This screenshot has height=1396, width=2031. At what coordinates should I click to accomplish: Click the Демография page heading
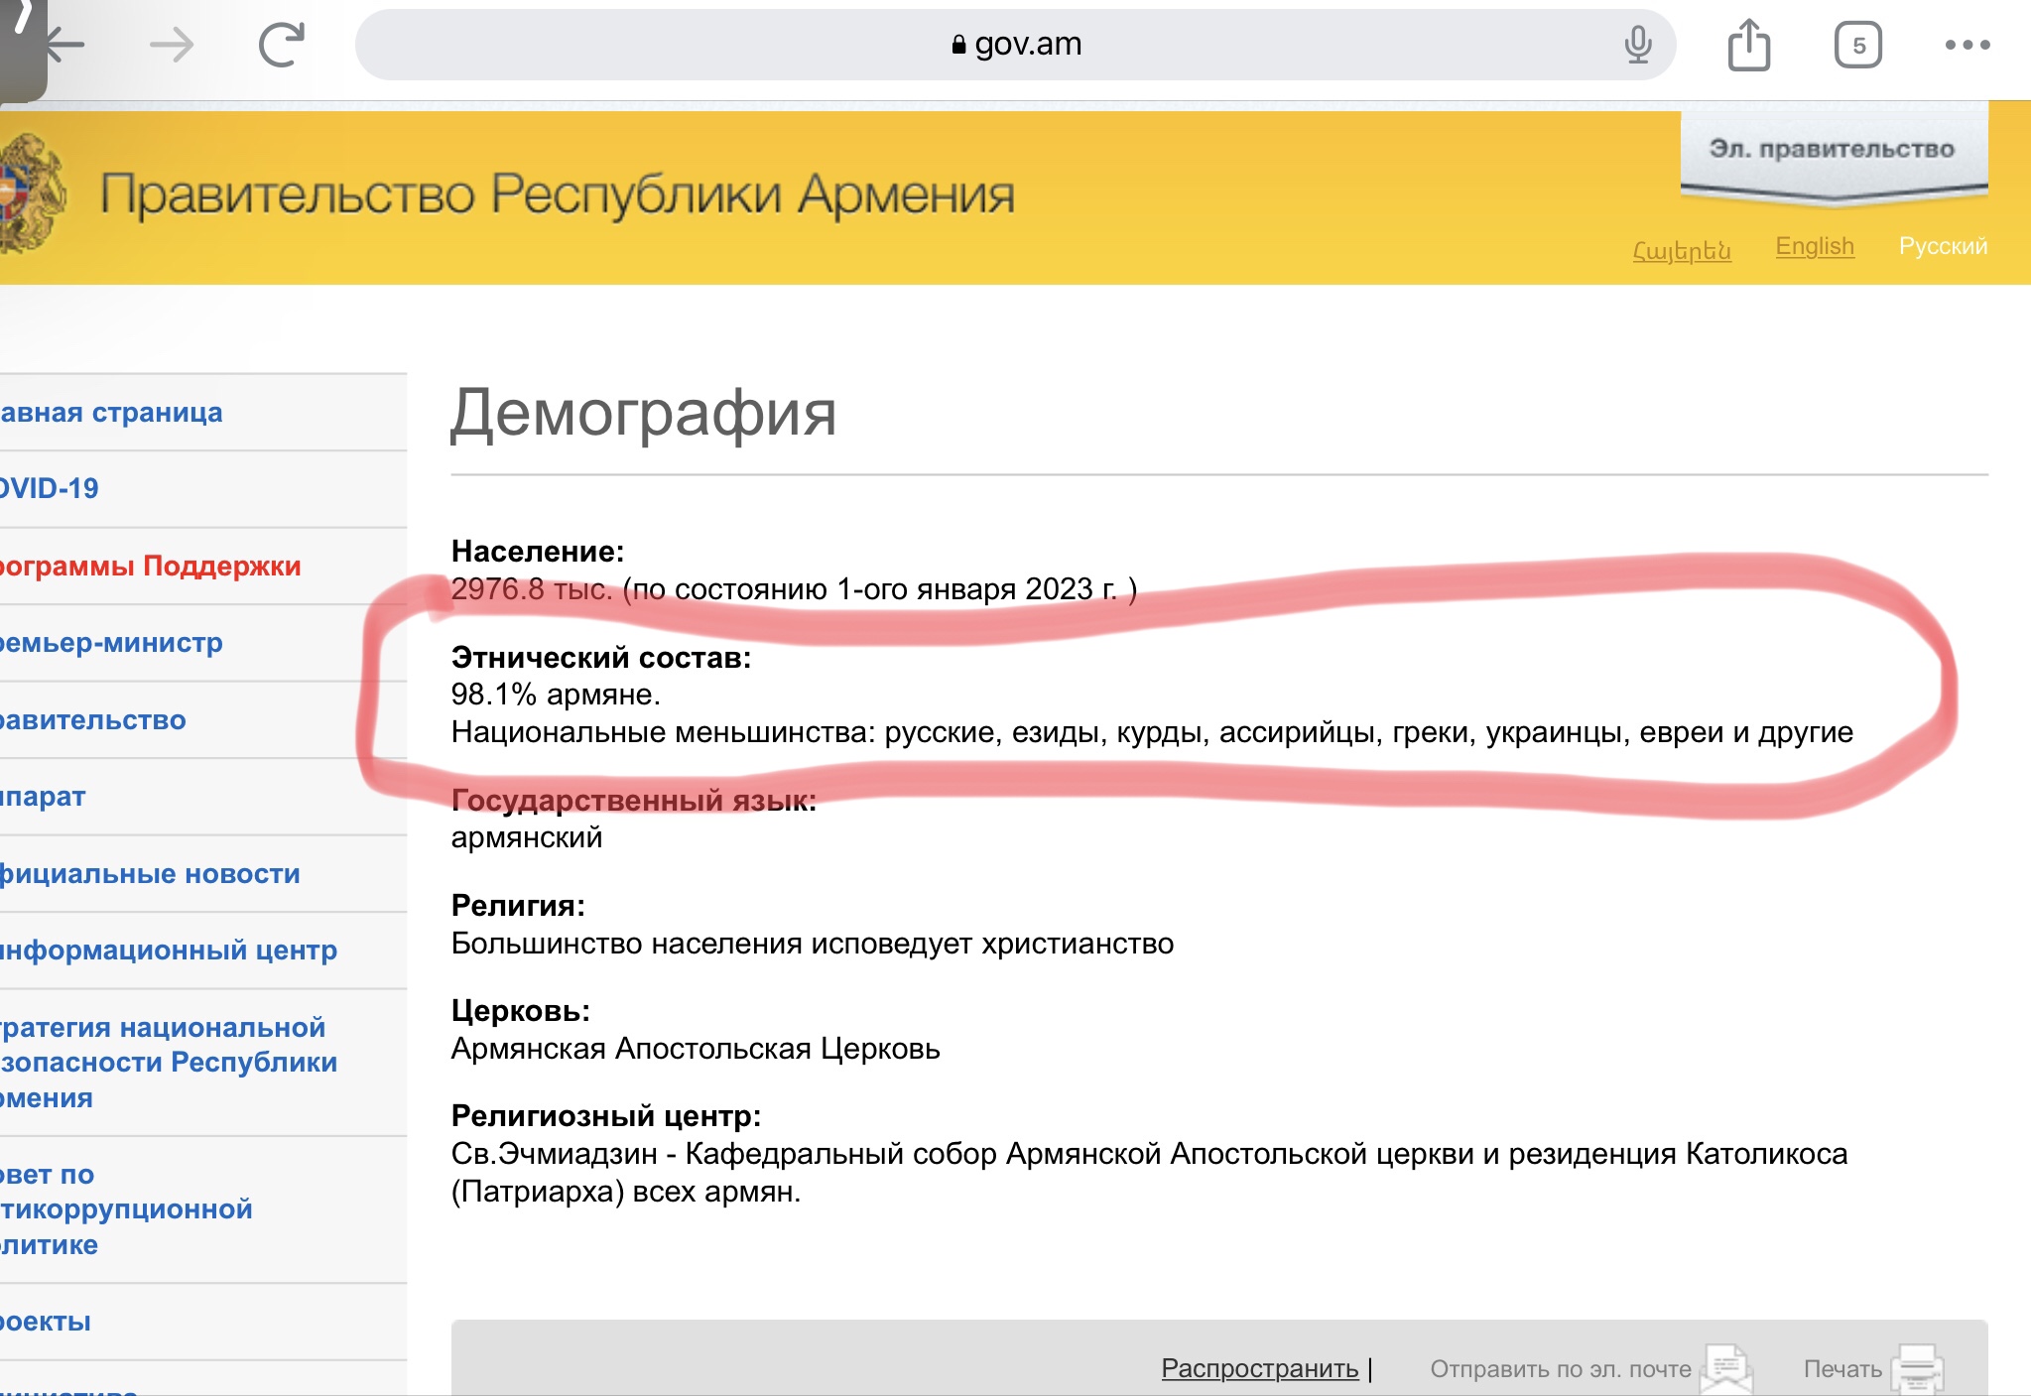pos(644,413)
